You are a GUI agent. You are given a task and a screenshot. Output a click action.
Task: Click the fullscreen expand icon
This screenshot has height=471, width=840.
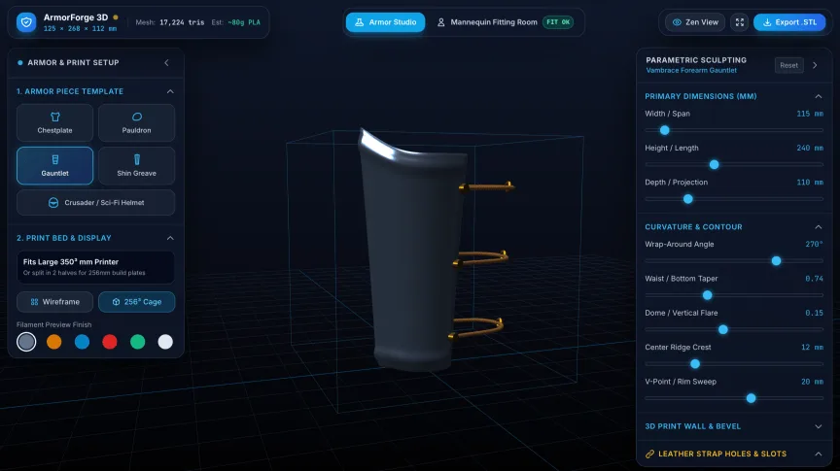point(739,22)
